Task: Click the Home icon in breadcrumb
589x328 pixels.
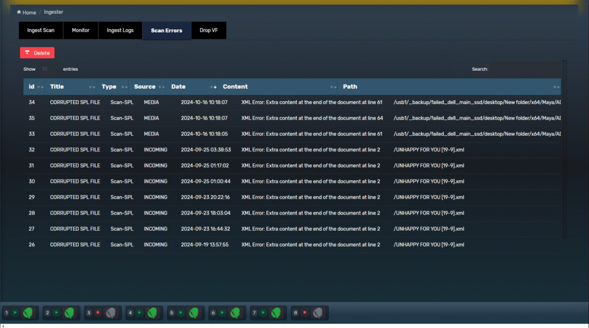Action: [19, 12]
